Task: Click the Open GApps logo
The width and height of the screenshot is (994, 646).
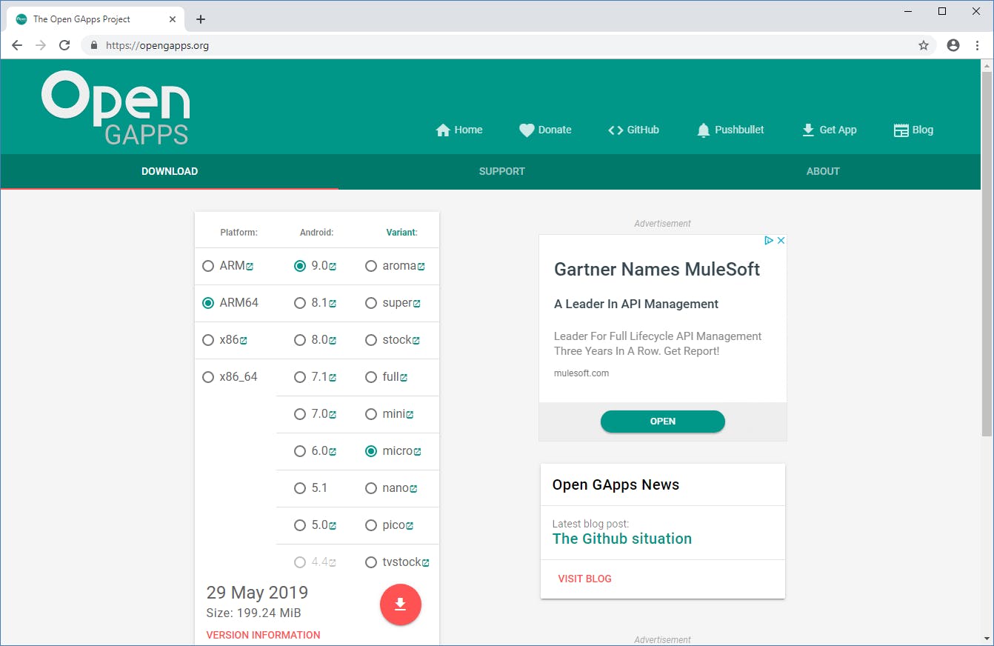Action: 116,107
